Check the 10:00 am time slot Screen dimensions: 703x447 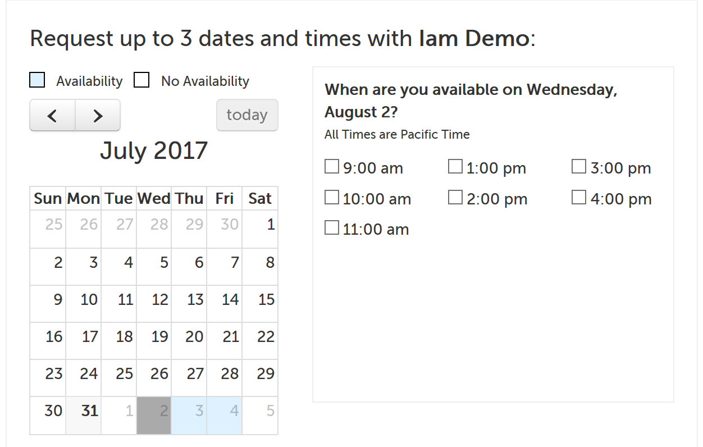click(331, 197)
